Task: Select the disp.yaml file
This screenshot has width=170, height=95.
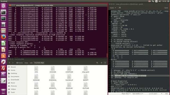Action: tap(86, 69)
